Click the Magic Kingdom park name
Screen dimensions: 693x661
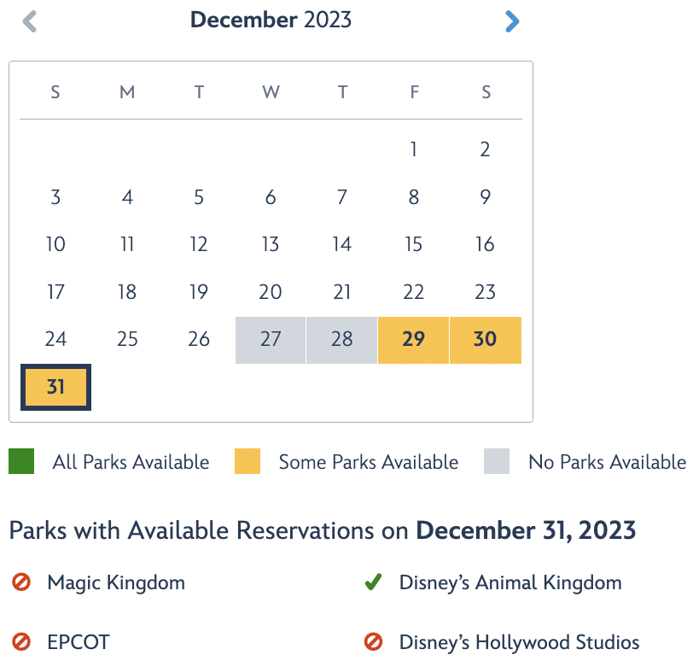coord(116,582)
